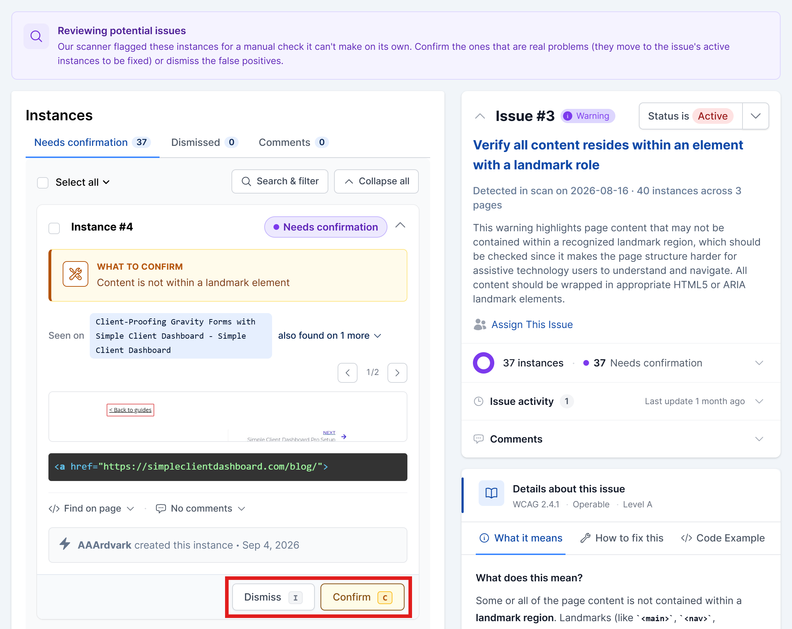792x629 pixels.
Task: Expand the Find on page dropdown
Action: (x=92, y=509)
